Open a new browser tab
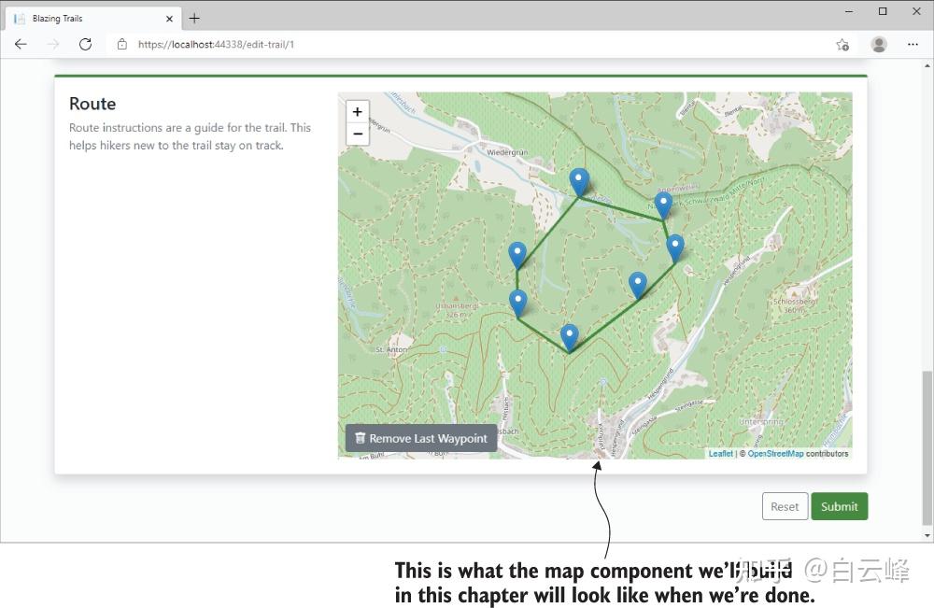The image size is (934, 608). [194, 18]
